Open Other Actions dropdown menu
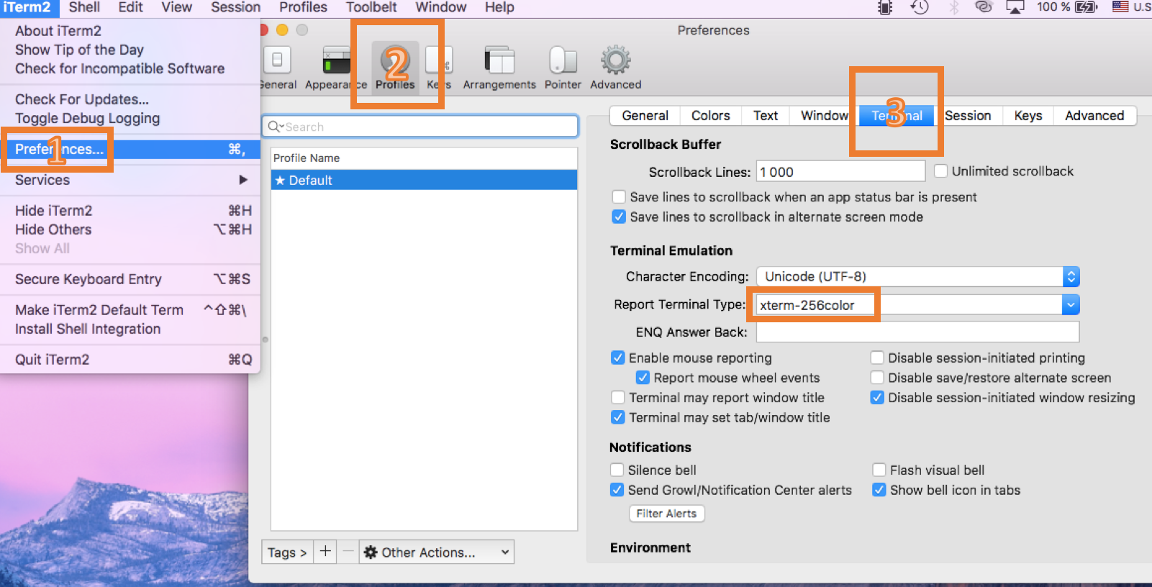Image resolution: width=1152 pixels, height=587 pixels. pyautogui.click(x=437, y=552)
